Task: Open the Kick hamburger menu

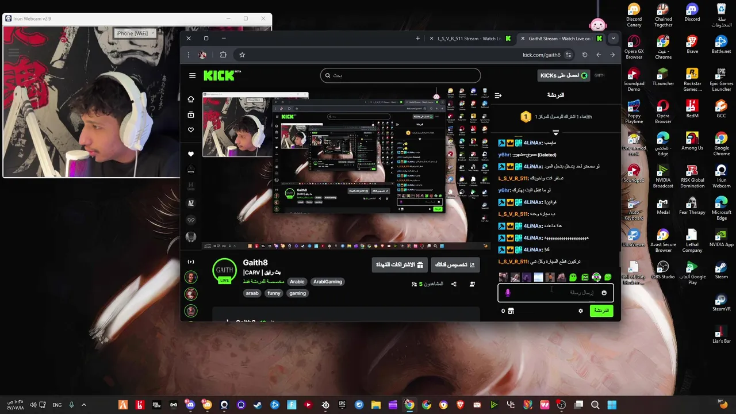Action: coord(192,75)
